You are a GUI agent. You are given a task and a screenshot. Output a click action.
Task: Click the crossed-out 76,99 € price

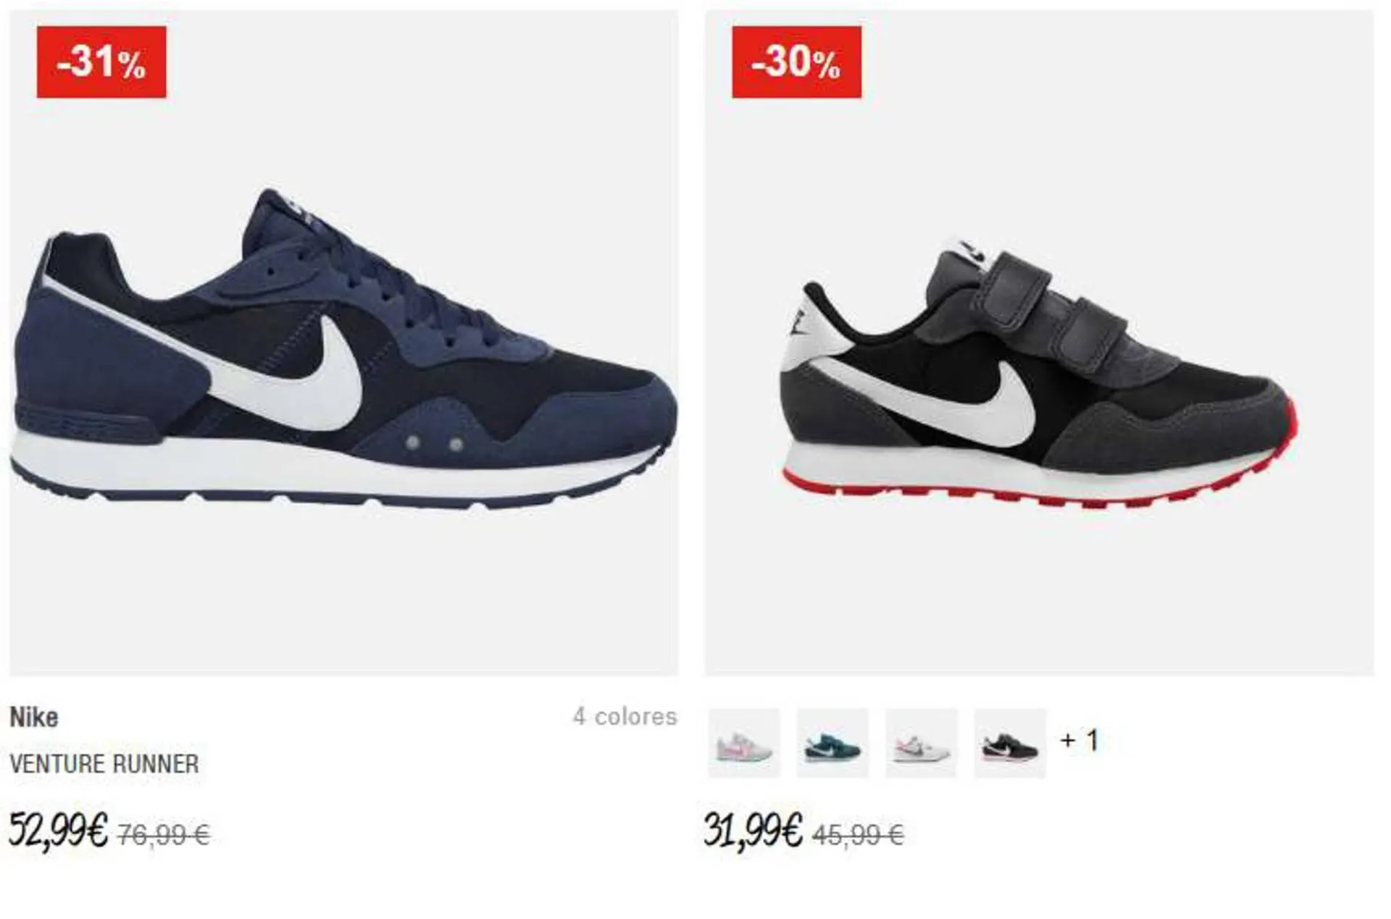tap(164, 836)
